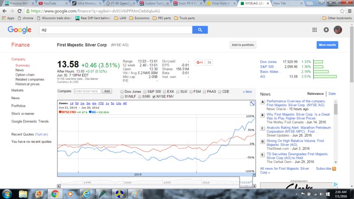Screen dimensions: 354x199
Task: Check the PAAS compare checkbox
Action: pos(205,92)
